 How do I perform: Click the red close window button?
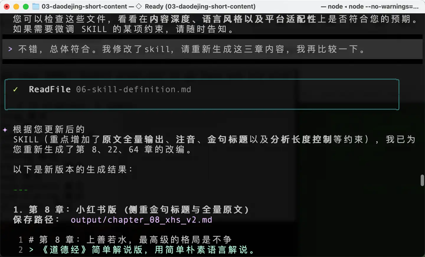click(7, 6)
